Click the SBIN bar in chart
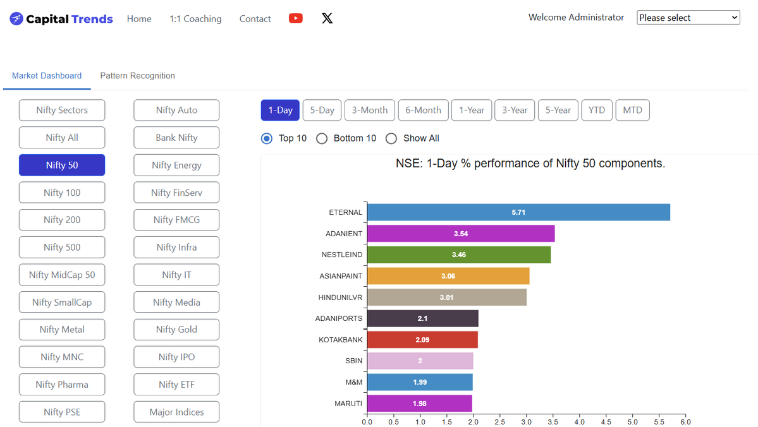 (x=420, y=361)
